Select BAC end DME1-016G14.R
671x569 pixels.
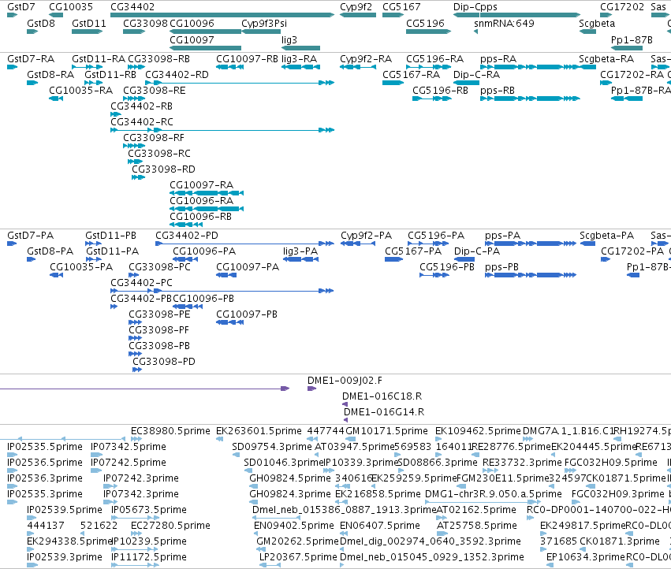[x=384, y=412]
